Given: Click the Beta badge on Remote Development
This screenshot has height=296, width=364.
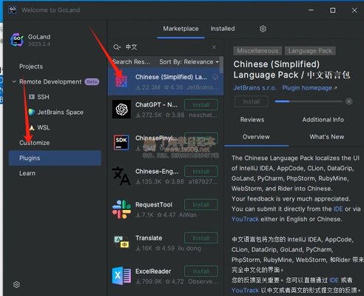Looking at the screenshot, I should [x=92, y=81].
